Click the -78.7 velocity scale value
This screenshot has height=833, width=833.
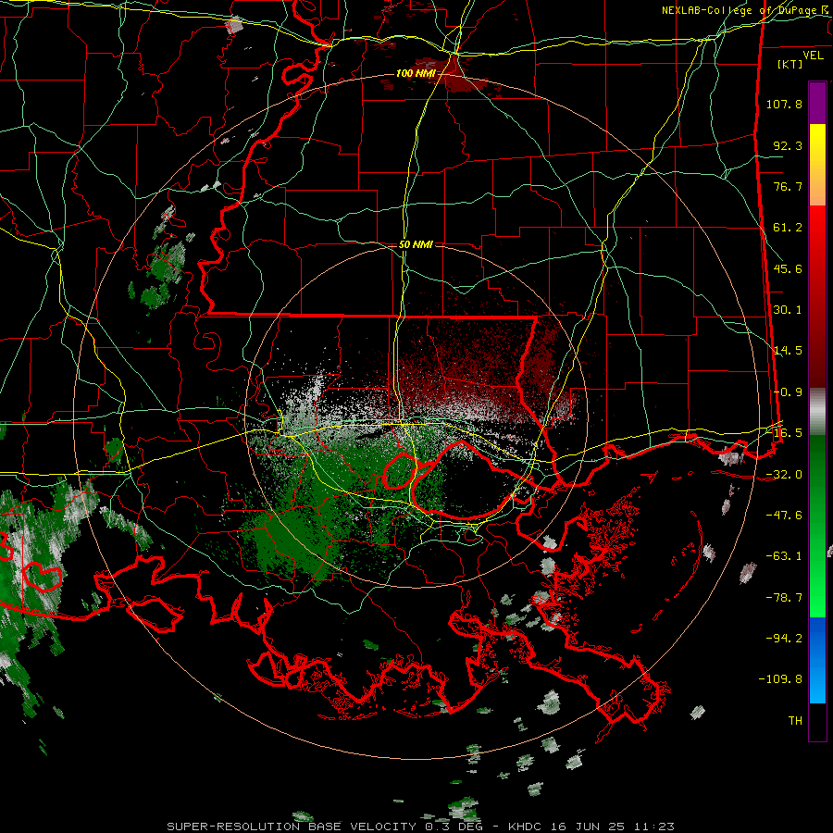784,598
